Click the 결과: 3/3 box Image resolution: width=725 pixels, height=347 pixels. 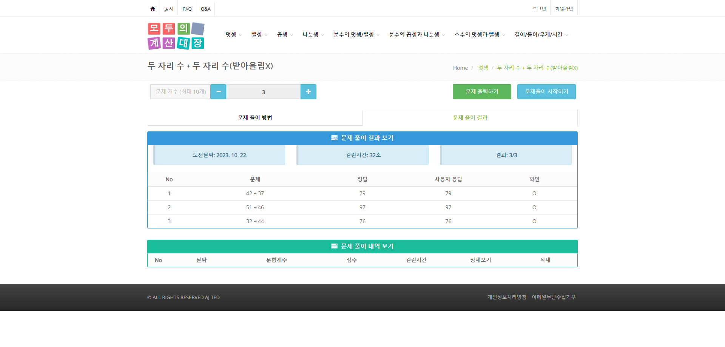point(506,155)
